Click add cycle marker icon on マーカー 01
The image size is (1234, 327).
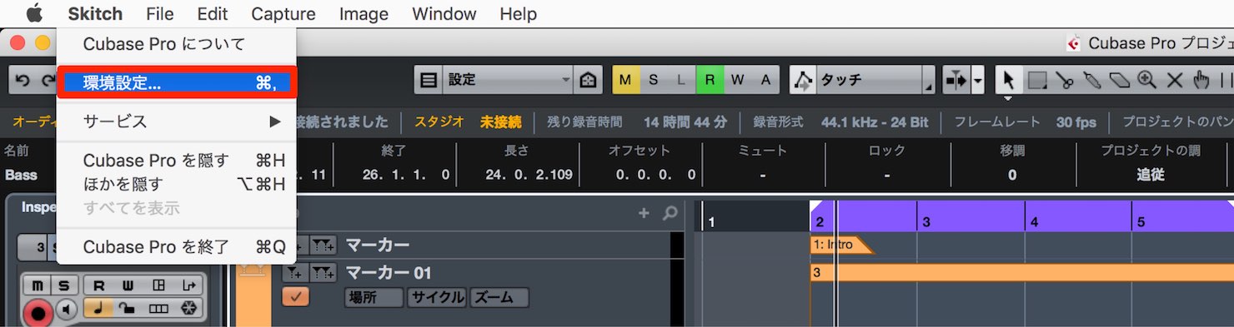[324, 272]
